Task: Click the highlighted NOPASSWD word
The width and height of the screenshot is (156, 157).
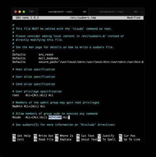Action: point(55,117)
